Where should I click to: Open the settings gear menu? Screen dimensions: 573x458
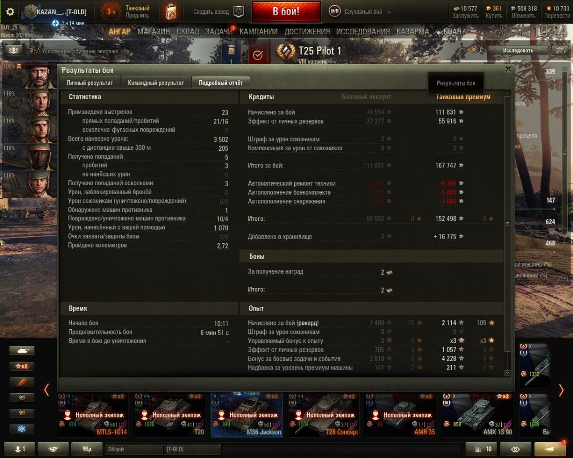(10, 11)
